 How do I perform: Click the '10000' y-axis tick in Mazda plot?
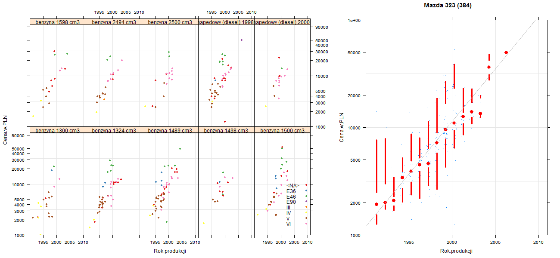pos(355,128)
